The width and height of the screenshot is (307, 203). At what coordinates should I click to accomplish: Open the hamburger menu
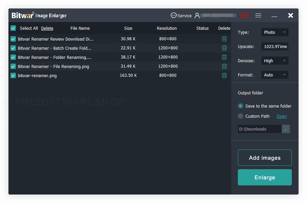[x=258, y=15]
